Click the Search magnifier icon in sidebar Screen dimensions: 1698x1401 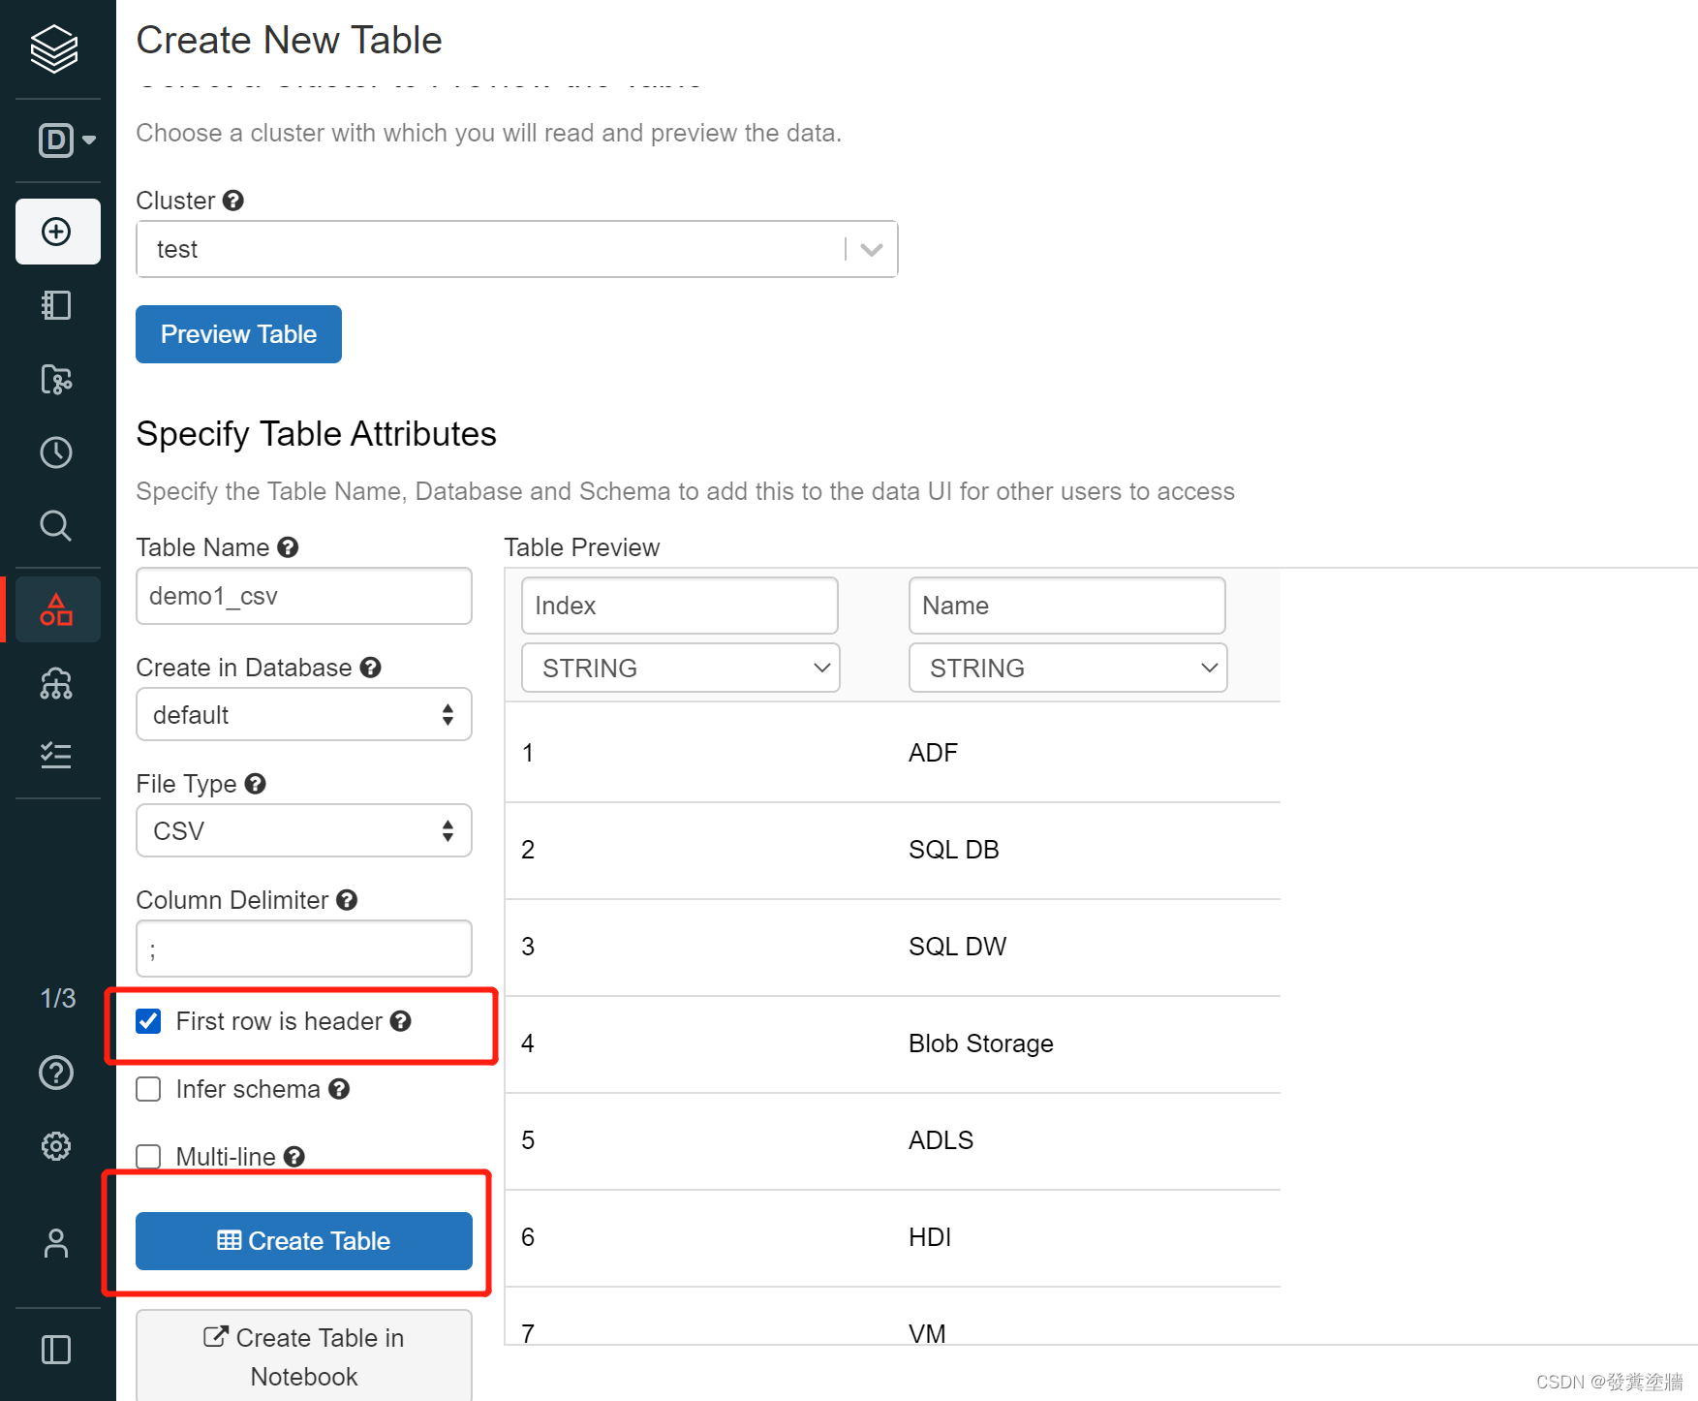click(56, 526)
